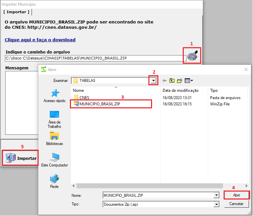
Task: Click the Importar button
Action: [21, 158]
